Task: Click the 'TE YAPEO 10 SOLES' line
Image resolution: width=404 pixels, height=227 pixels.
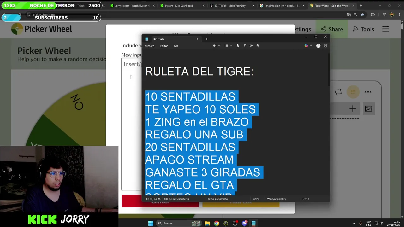Action: point(200,109)
